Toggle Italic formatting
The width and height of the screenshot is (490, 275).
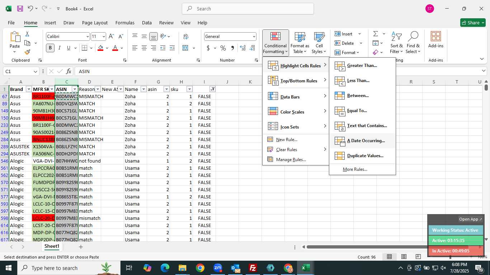pyautogui.click(x=59, y=48)
